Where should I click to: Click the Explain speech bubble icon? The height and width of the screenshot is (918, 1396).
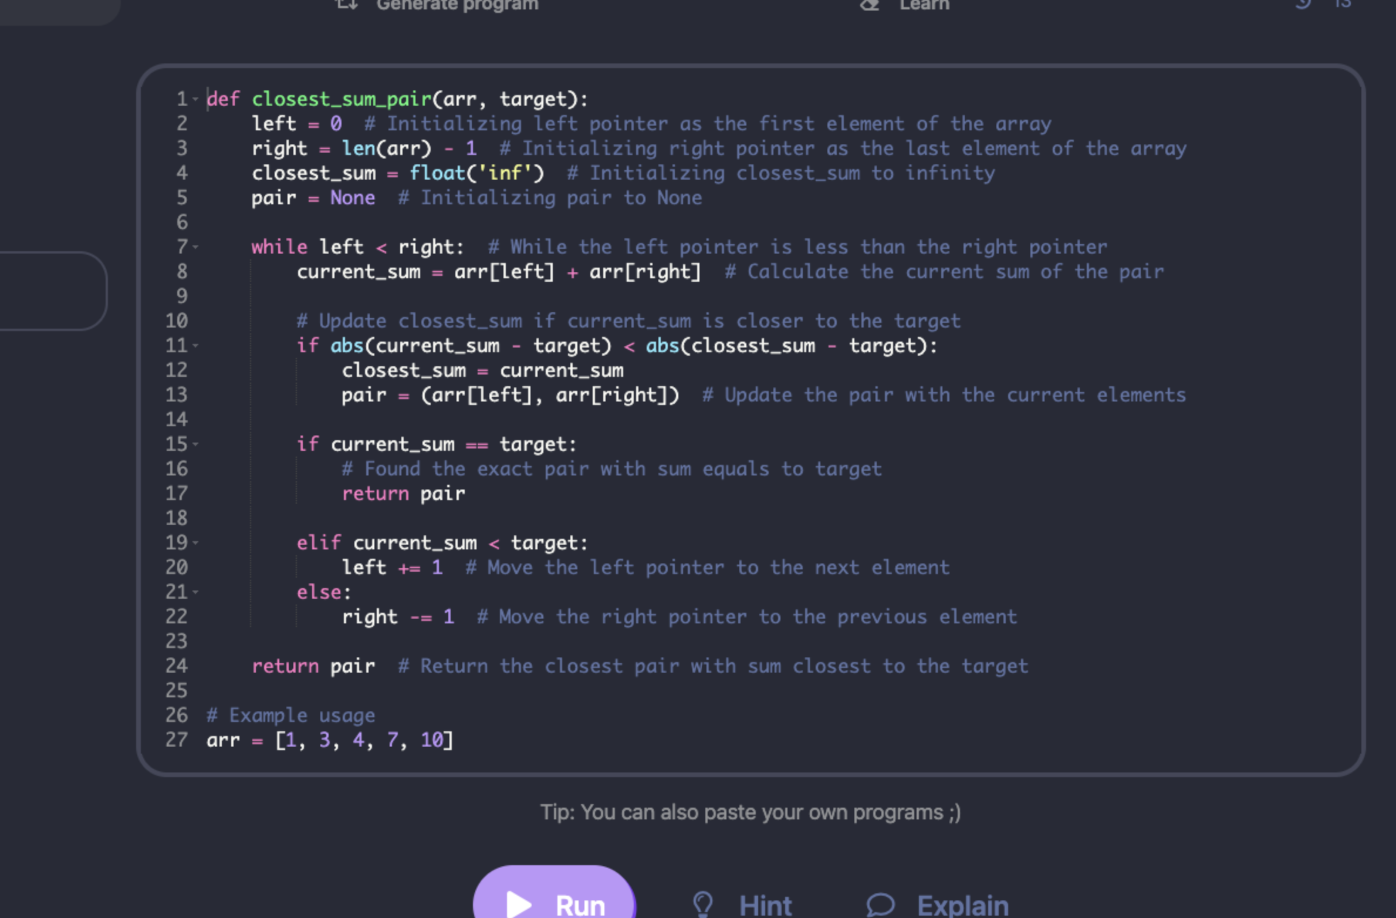880,905
